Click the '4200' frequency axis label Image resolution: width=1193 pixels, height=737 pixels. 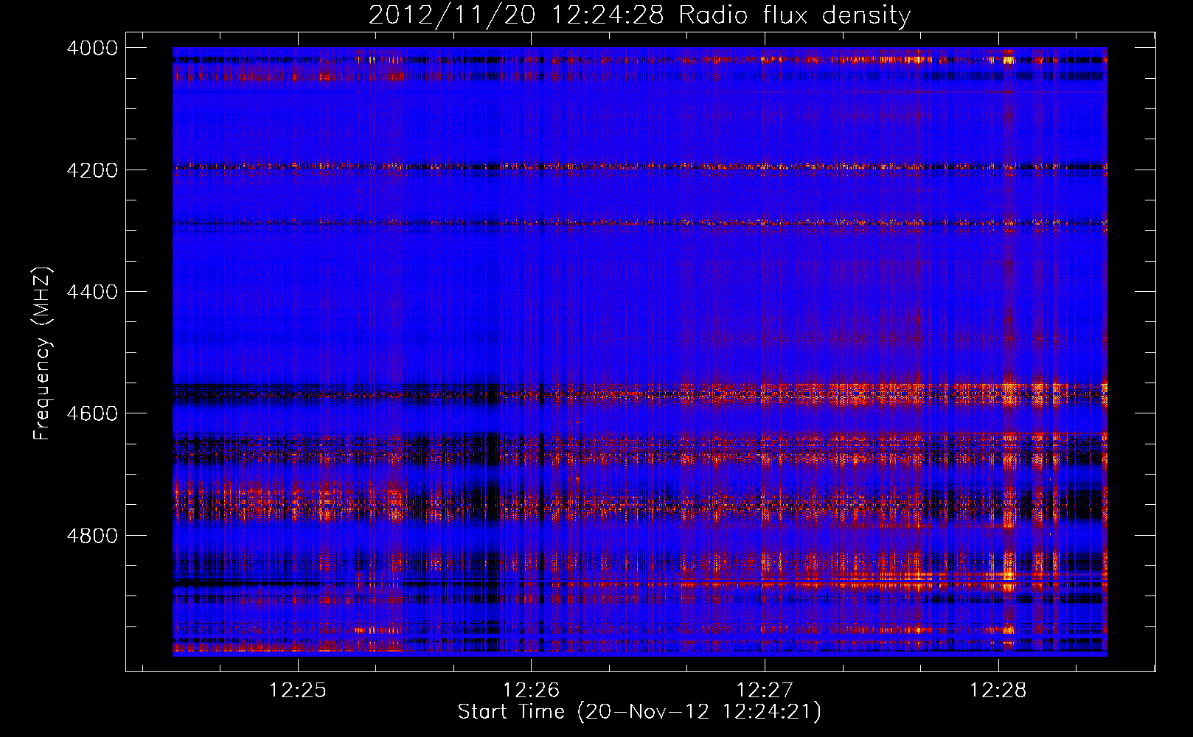click(x=92, y=170)
